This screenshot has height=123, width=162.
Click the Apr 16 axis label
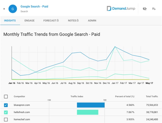(x=37, y=83)
